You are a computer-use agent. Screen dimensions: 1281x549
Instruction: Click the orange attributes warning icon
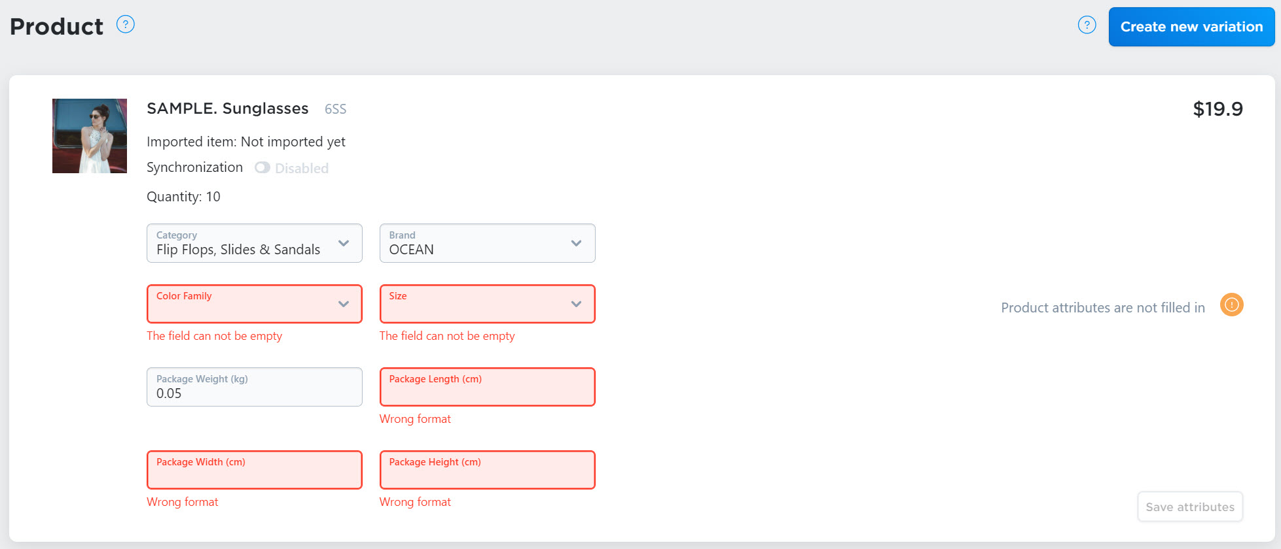(x=1231, y=305)
